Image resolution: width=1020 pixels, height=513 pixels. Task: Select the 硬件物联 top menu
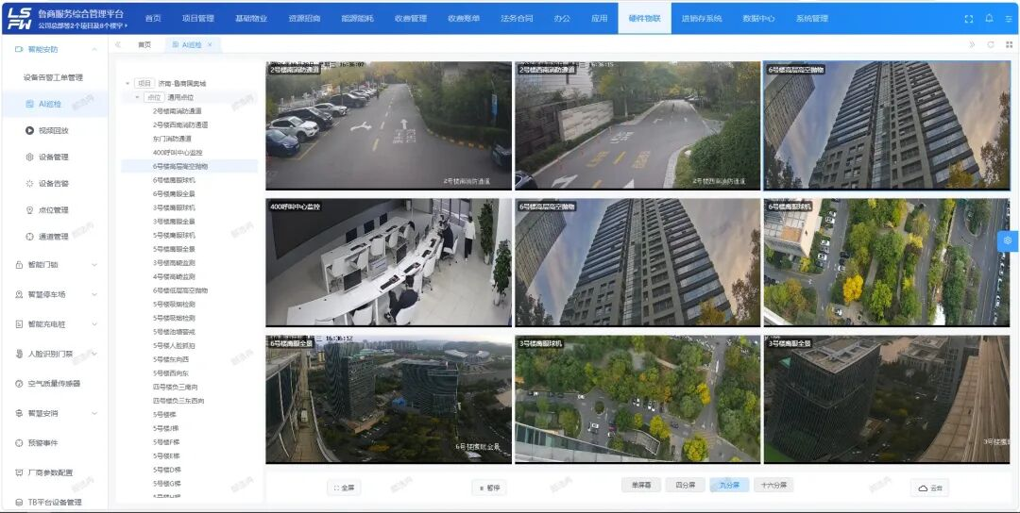645,19
